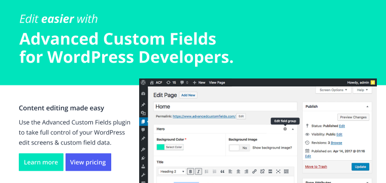Open the advancedcustomfields.com permalink
The width and height of the screenshot is (386, 183).
204,116
